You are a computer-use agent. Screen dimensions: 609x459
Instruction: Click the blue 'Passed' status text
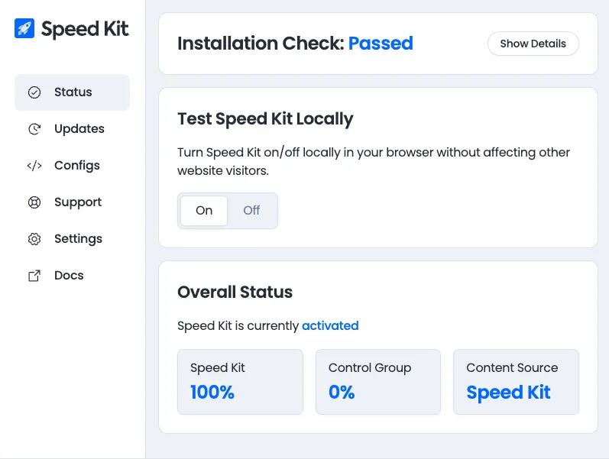pyautogui.click(x=381, y=43)
